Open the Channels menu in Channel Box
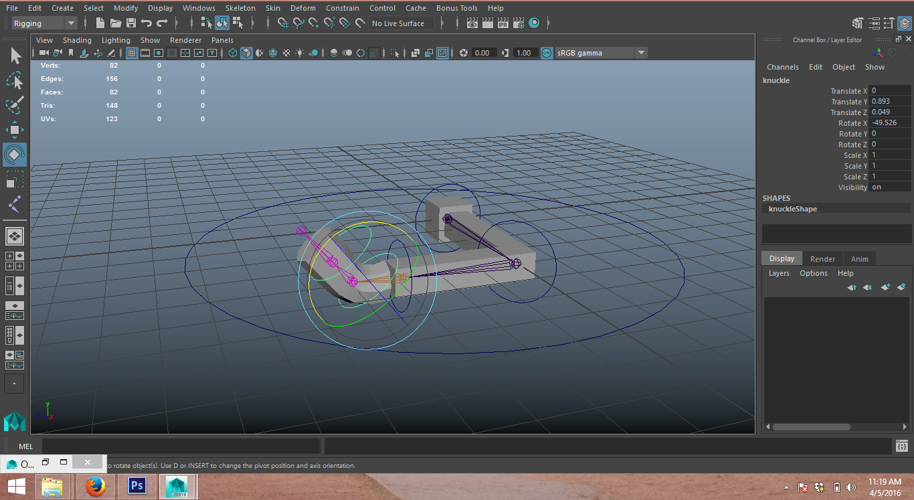Image resolution: width=914 pixels, height=500 pixels. (783, 67)
